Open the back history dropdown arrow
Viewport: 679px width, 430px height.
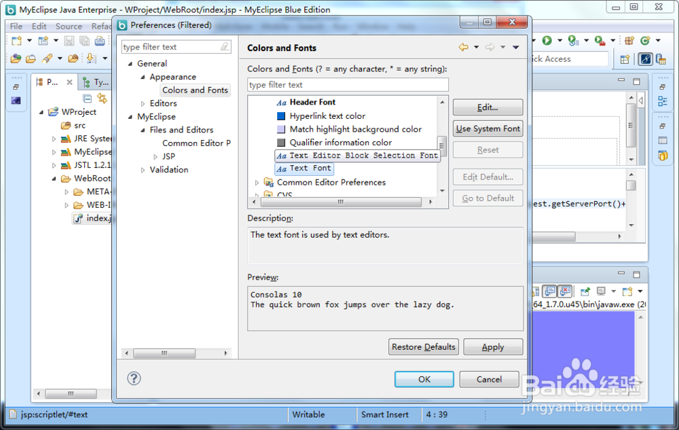(477, 47)
